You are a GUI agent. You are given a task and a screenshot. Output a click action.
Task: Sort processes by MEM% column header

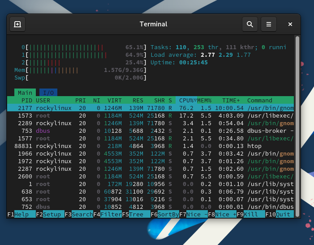click(204, 100)
